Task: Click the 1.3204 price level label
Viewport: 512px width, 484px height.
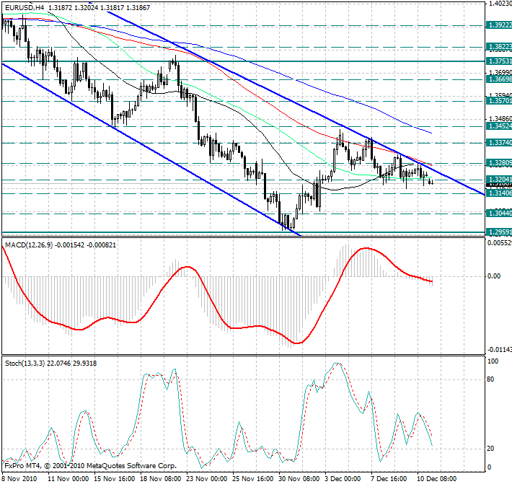Action: [498, 180]
